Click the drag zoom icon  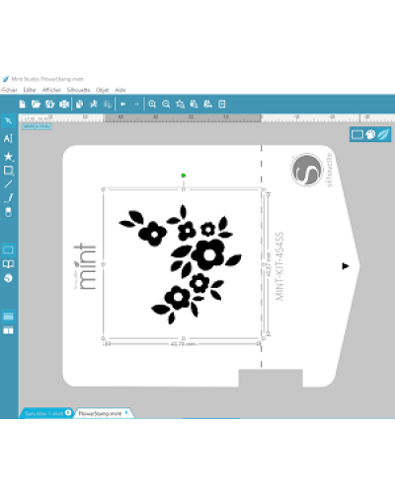(x=194, y=105)
